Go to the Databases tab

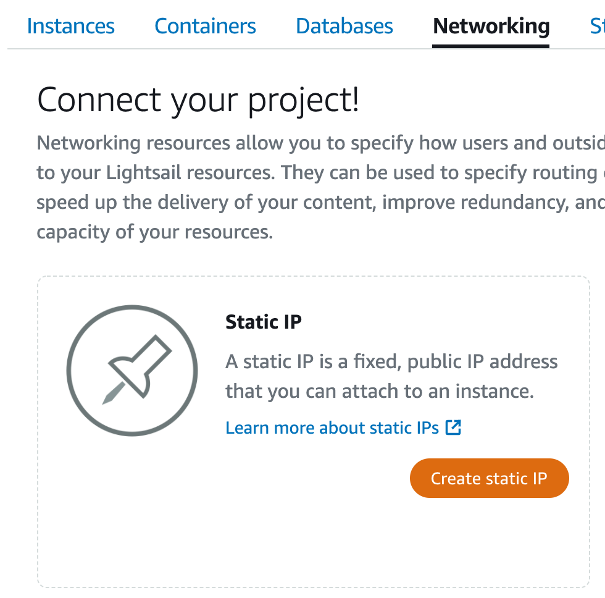(x=344, y=26)
